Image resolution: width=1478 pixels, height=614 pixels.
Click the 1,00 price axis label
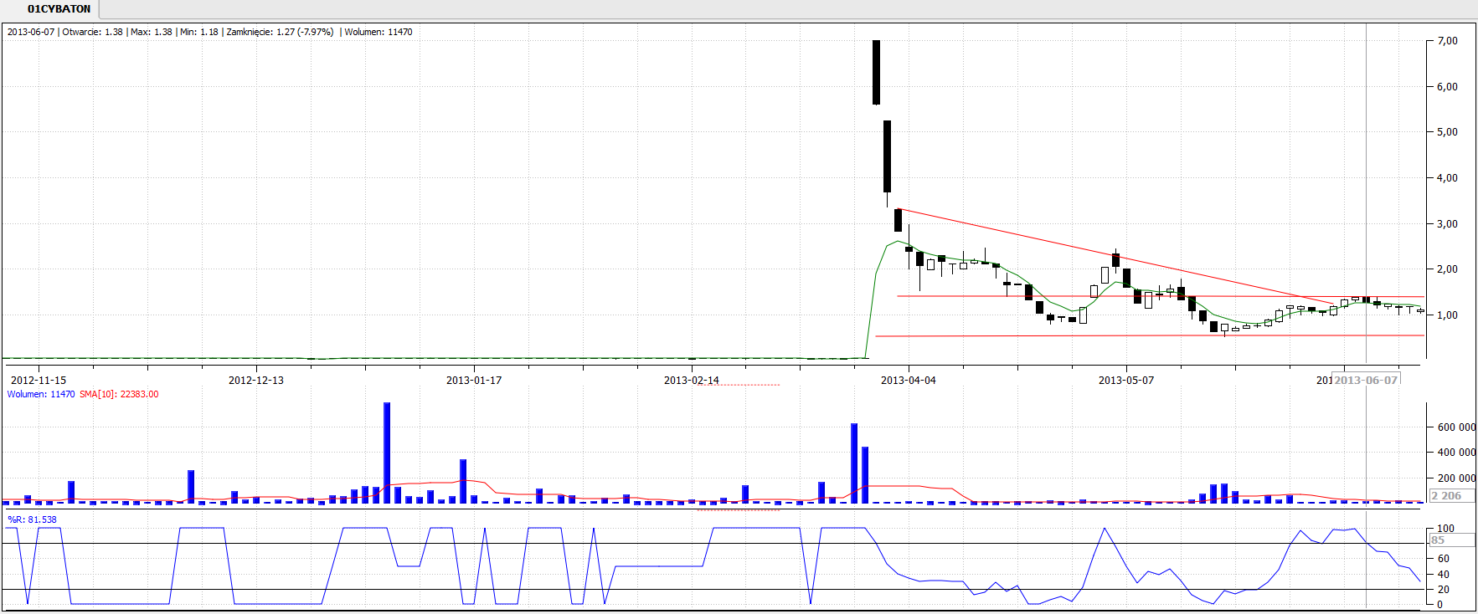click(1447, 315)
